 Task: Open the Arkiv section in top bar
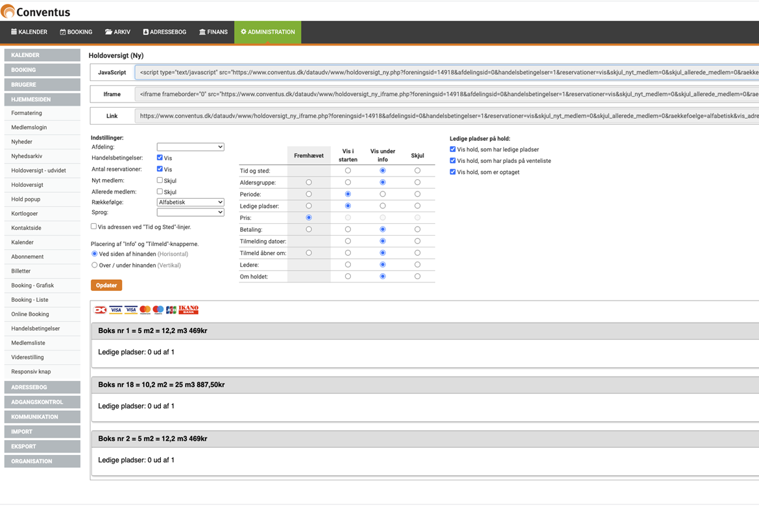tap(117, 32)
